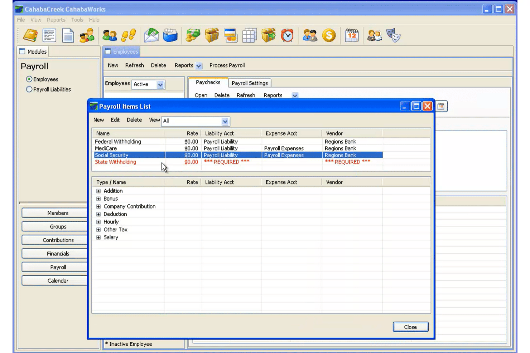The height and width of the screenshot is (353, 530).
Task: Click the two people groups icon
Action: pos(110,35)
